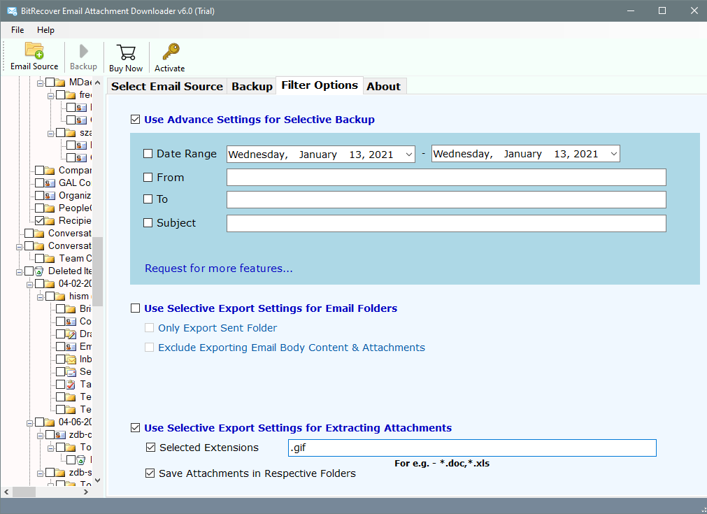The height and width of the screenshot is (514, 707).
Task: Select the GAL Co contact card icon
Action: 50,183
